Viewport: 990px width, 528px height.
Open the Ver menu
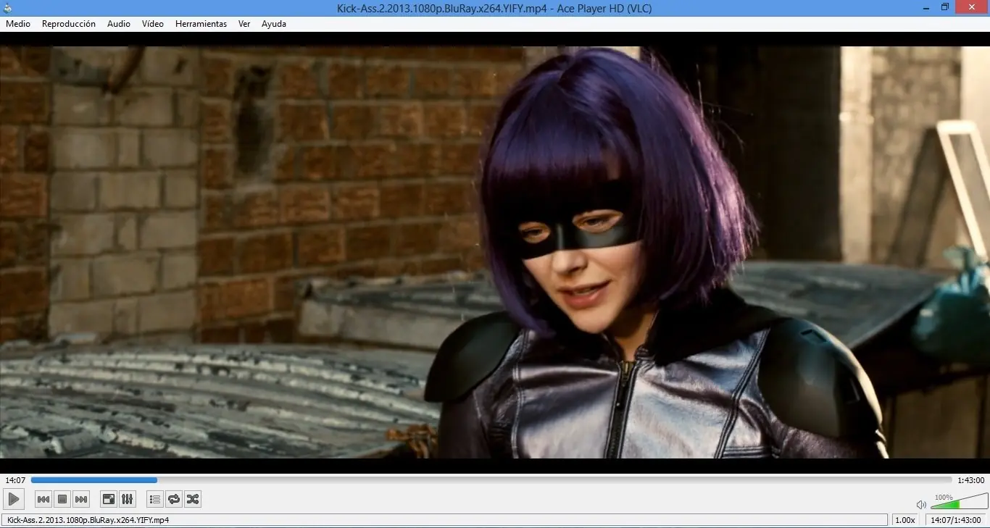244,24
